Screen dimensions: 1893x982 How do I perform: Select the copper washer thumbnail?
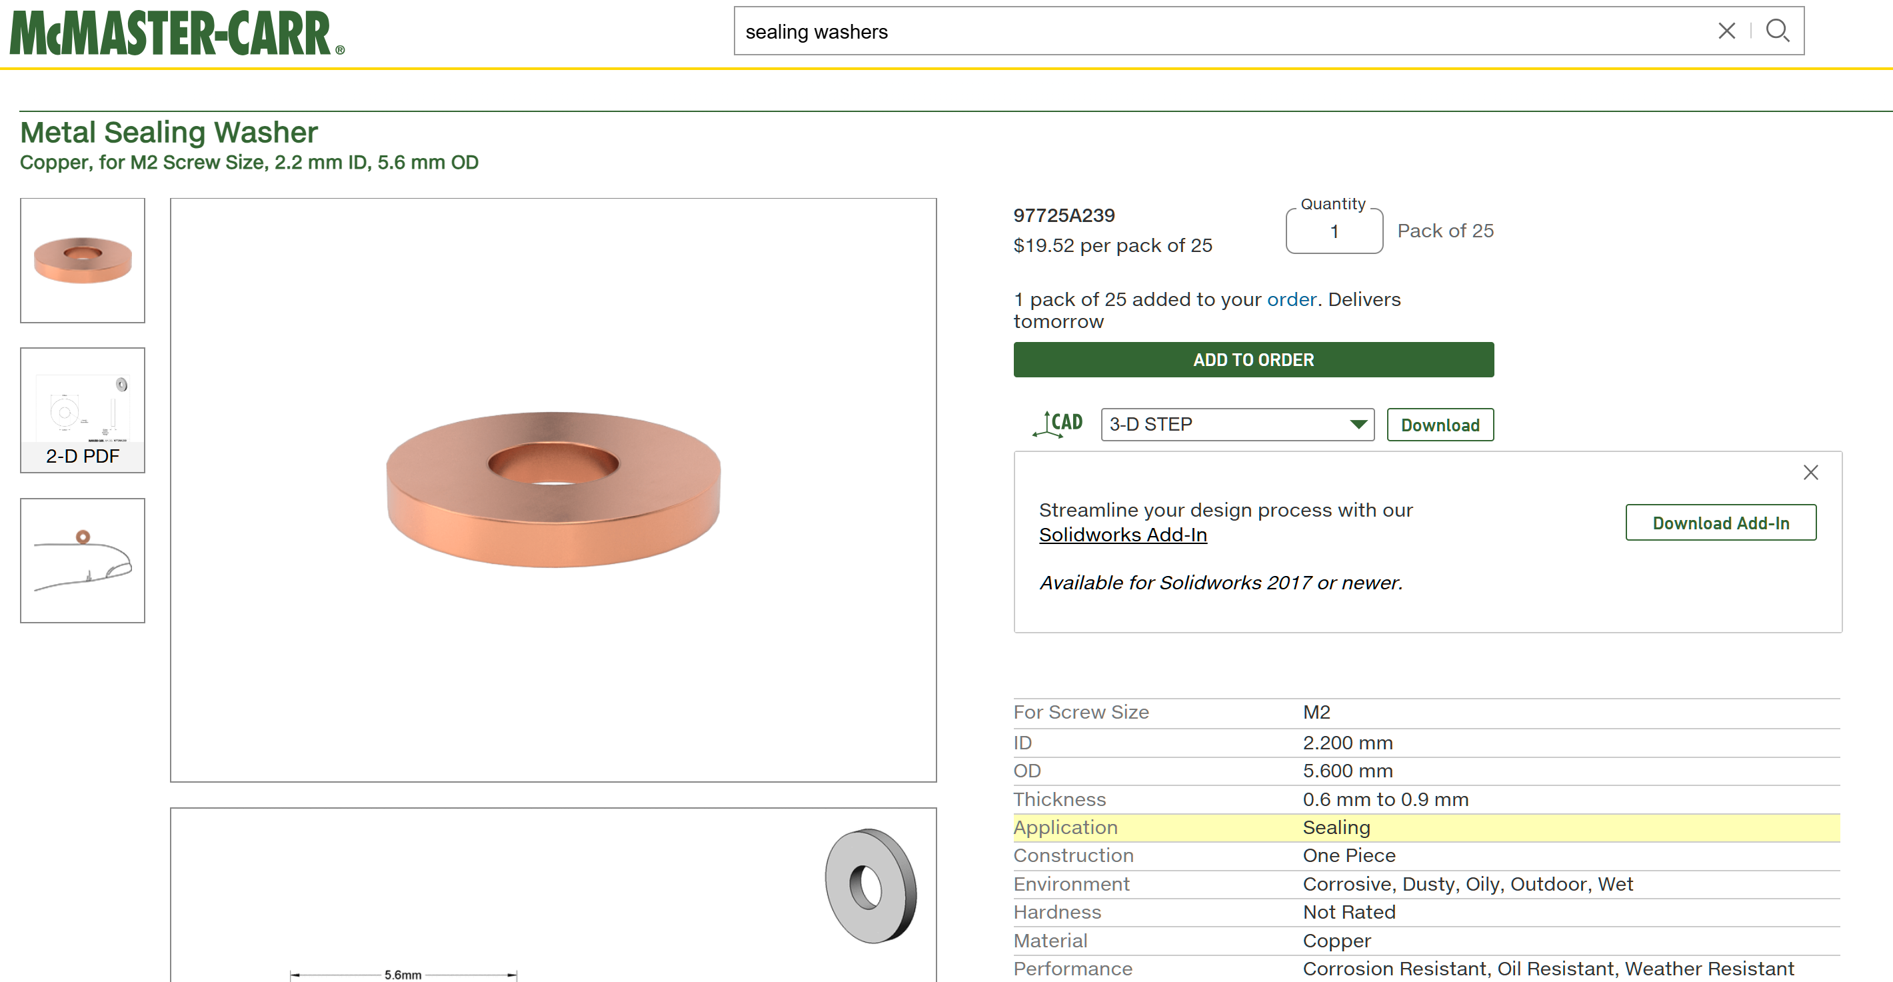tap(83, 260)
